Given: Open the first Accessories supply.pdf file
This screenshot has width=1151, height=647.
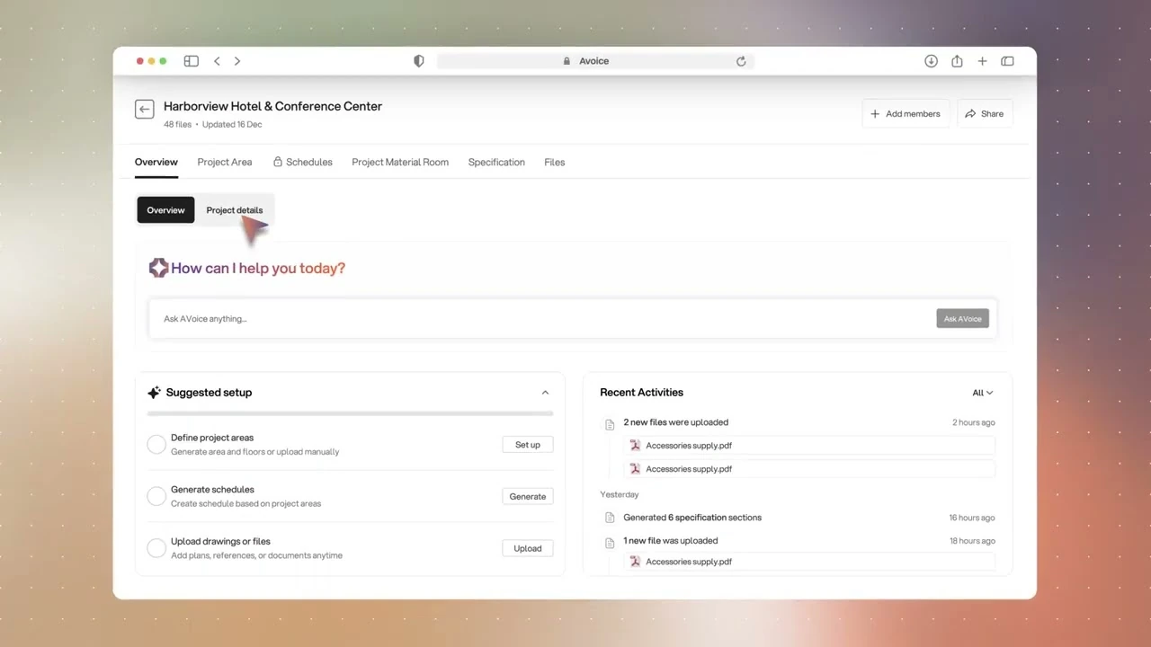Looking at the screenshot, I should 809,446.
